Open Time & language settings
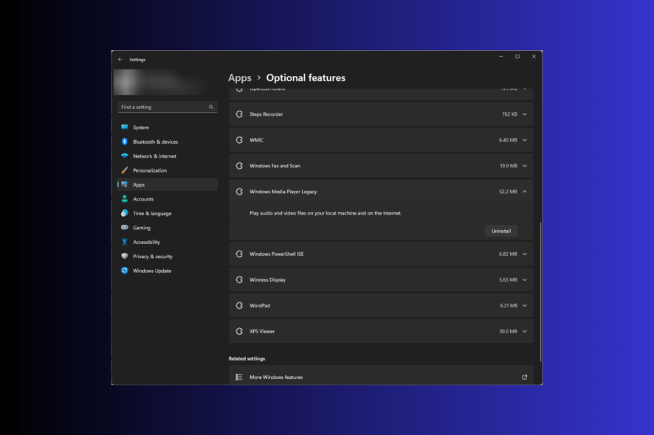This screenshot has height=435, width=654. point(168,213)
